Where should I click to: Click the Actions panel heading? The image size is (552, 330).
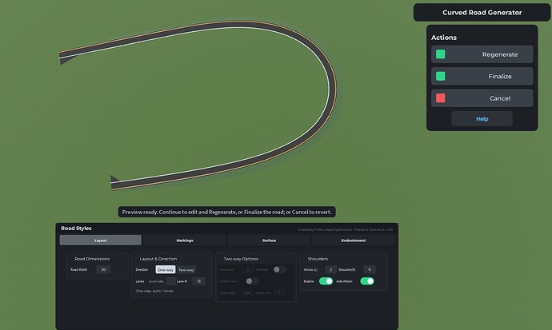(x=444, y=38)
